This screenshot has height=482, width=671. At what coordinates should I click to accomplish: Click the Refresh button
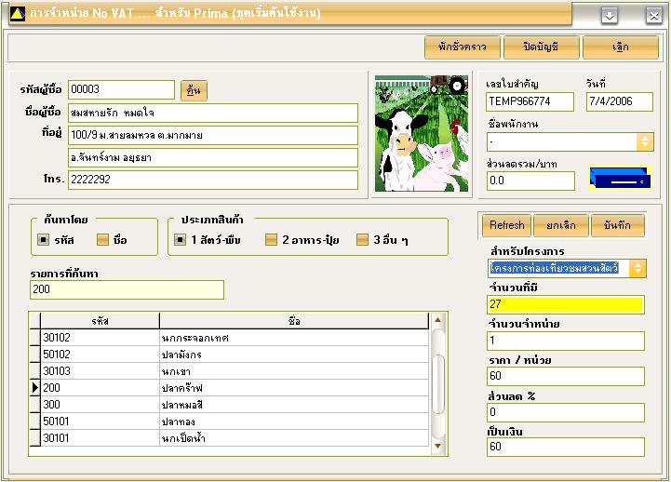[x=506, y=225]
